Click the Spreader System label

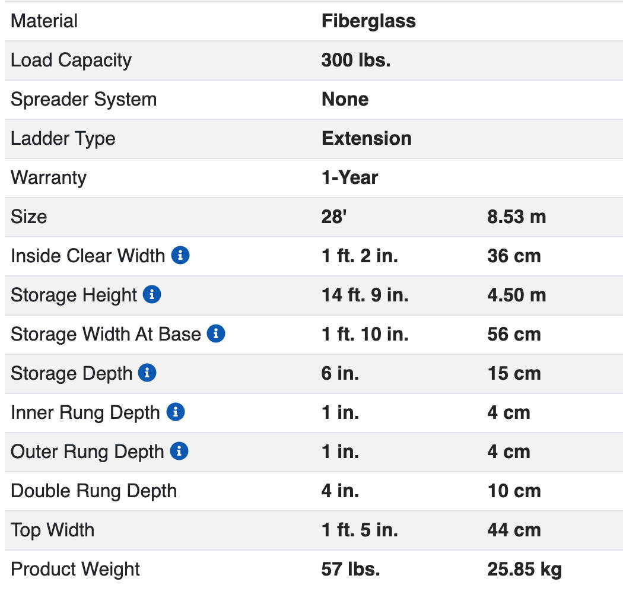click(84, 99)
